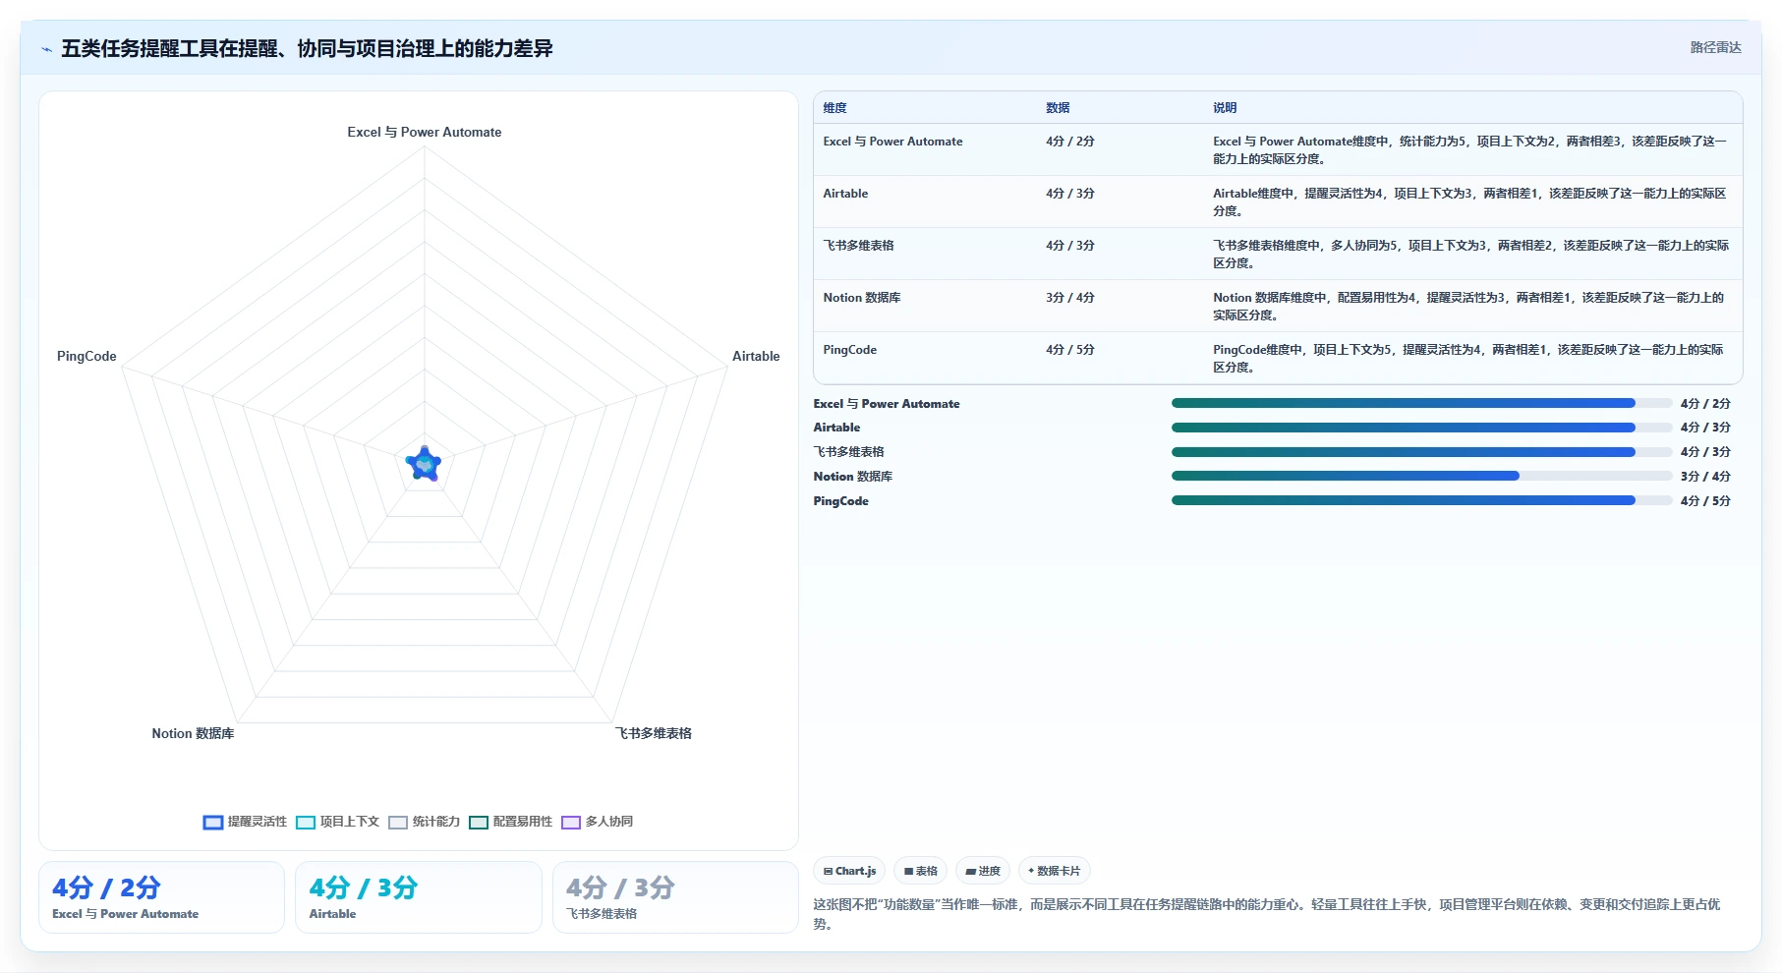1782x973 pixels.
Task: Click the PingCode description text in table
Action: pyautogui.click(x=1467, y=358)
